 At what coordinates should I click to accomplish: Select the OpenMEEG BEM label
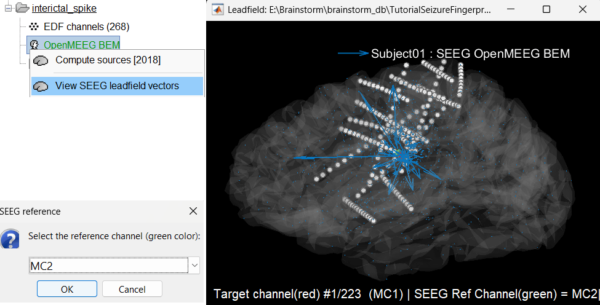click(x=81, y=45)
